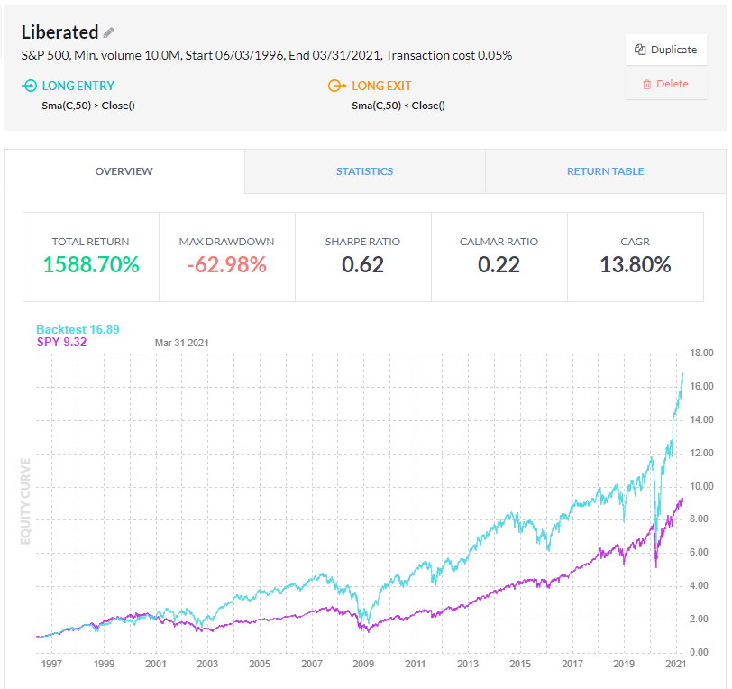Click the 2021 label on the chart axis

tap(673, 663)
